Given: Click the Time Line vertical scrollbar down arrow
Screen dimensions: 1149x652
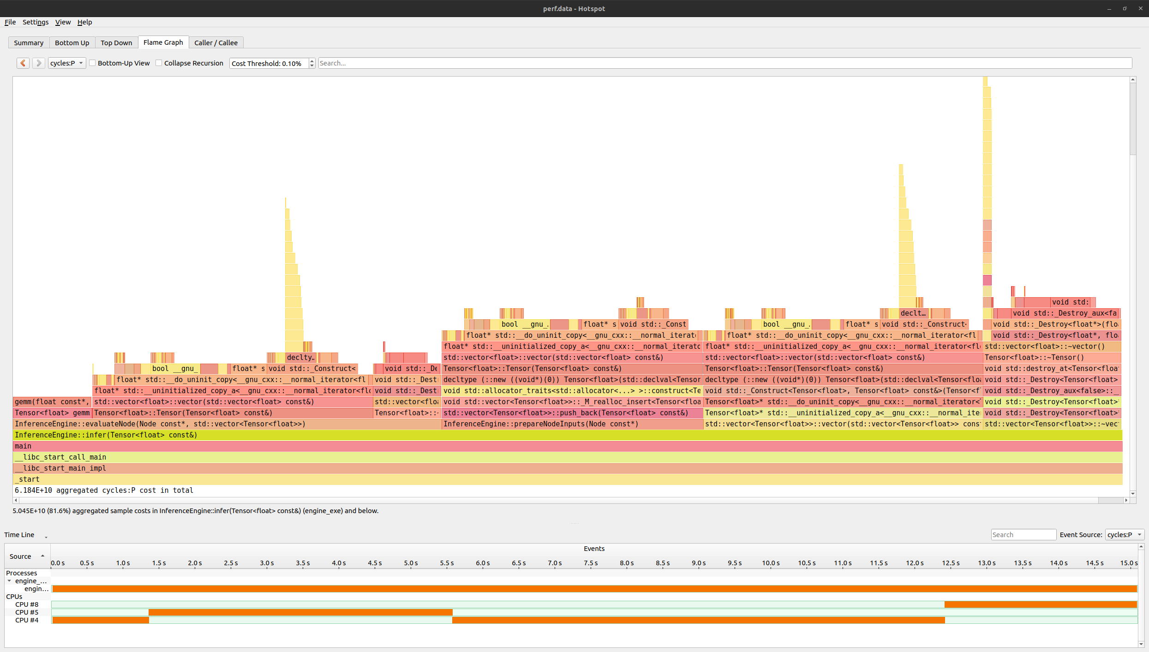Looking at the screenshot, I should click(1141, 644).
